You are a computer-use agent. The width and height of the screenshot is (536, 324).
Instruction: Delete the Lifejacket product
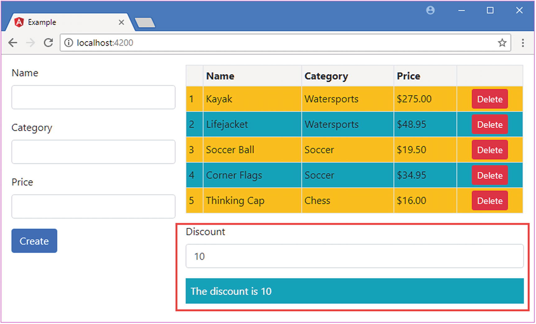[490, 125]
